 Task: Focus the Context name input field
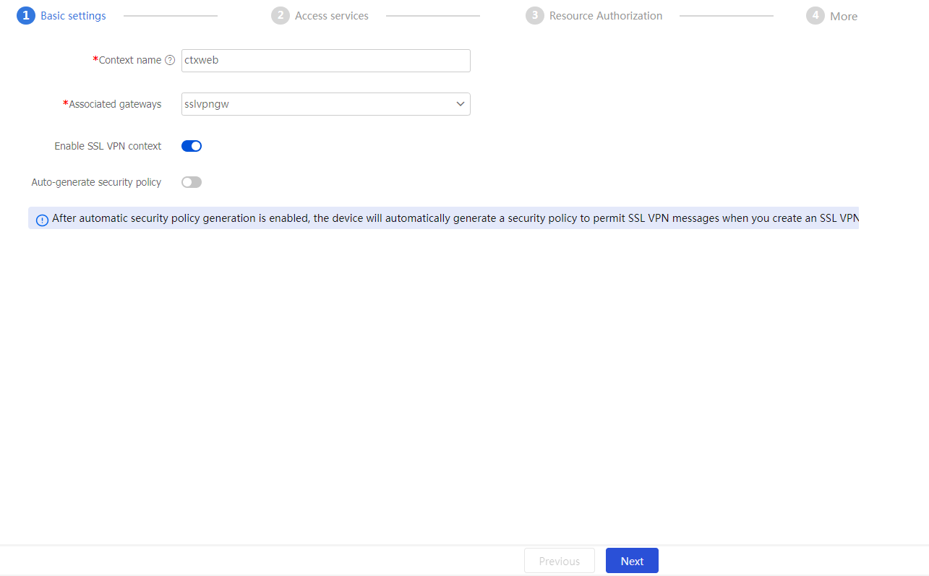(326, 61)
